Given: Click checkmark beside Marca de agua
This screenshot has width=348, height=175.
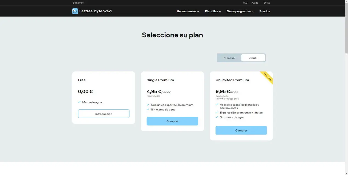Looking at the screenshot, I should [79, 102].
